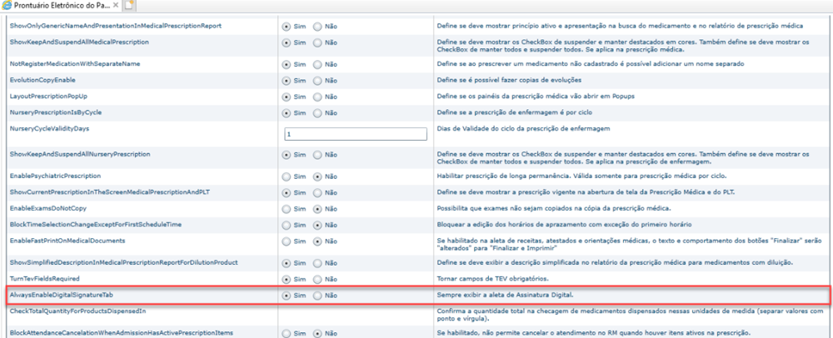Select Não for ShowCurrentPrescriptionInTheScreenMedicalPrescriptionAndPLT
833x338 pixels.
(x=317, y=193)
